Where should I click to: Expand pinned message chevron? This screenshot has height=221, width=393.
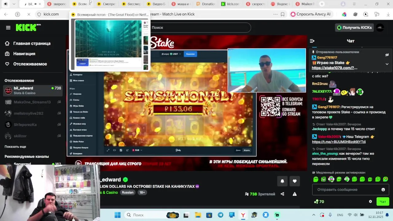pyautogui.click(x=387, y=64)
